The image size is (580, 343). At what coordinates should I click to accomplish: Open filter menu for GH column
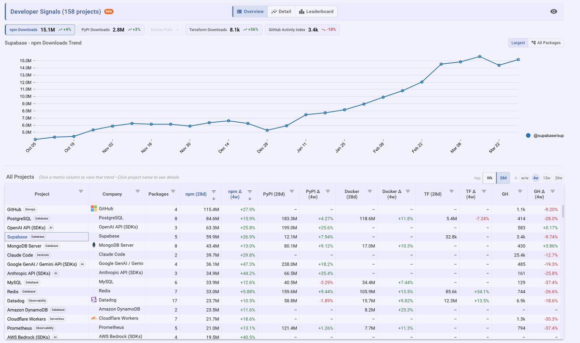click(520, 191)
